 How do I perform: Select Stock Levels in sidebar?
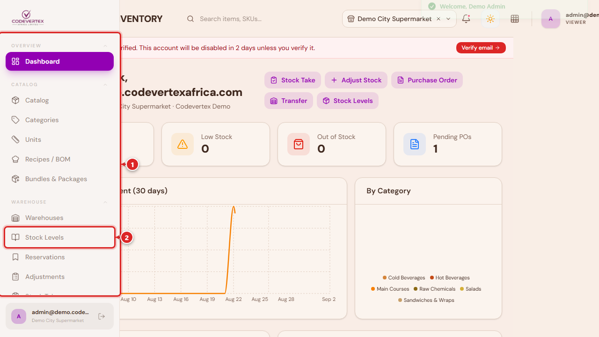59,237
